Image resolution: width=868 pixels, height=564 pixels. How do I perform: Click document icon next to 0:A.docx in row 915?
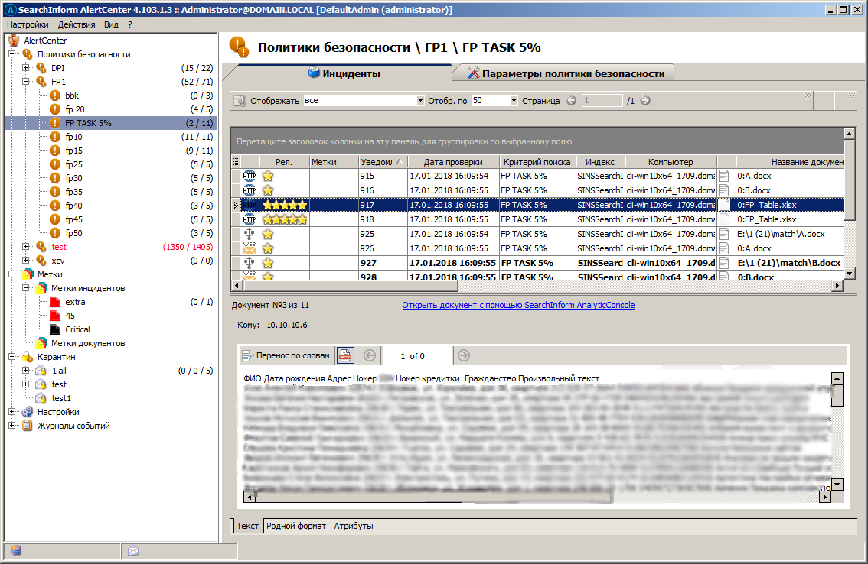723,176
